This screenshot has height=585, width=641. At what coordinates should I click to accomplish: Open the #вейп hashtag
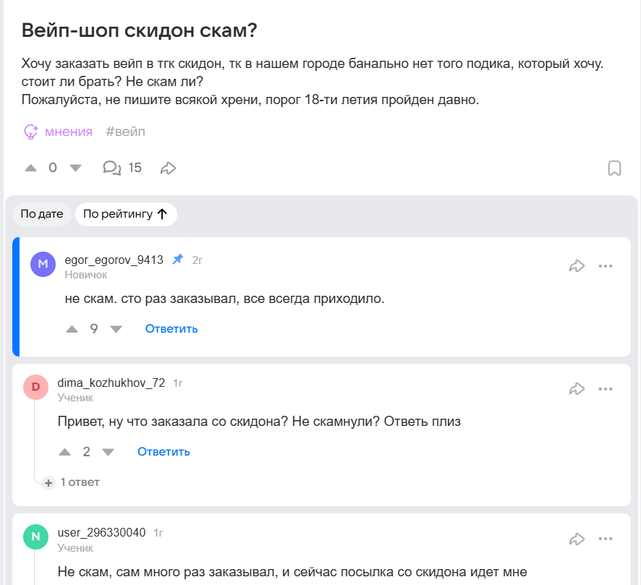(125, 132)
